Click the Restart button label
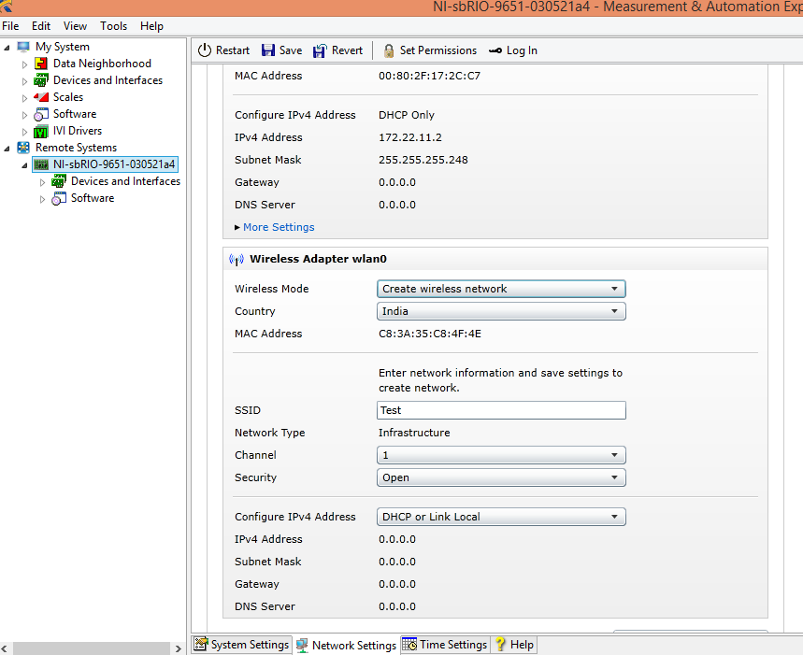 pyautogui.click(x=233, y=50)
